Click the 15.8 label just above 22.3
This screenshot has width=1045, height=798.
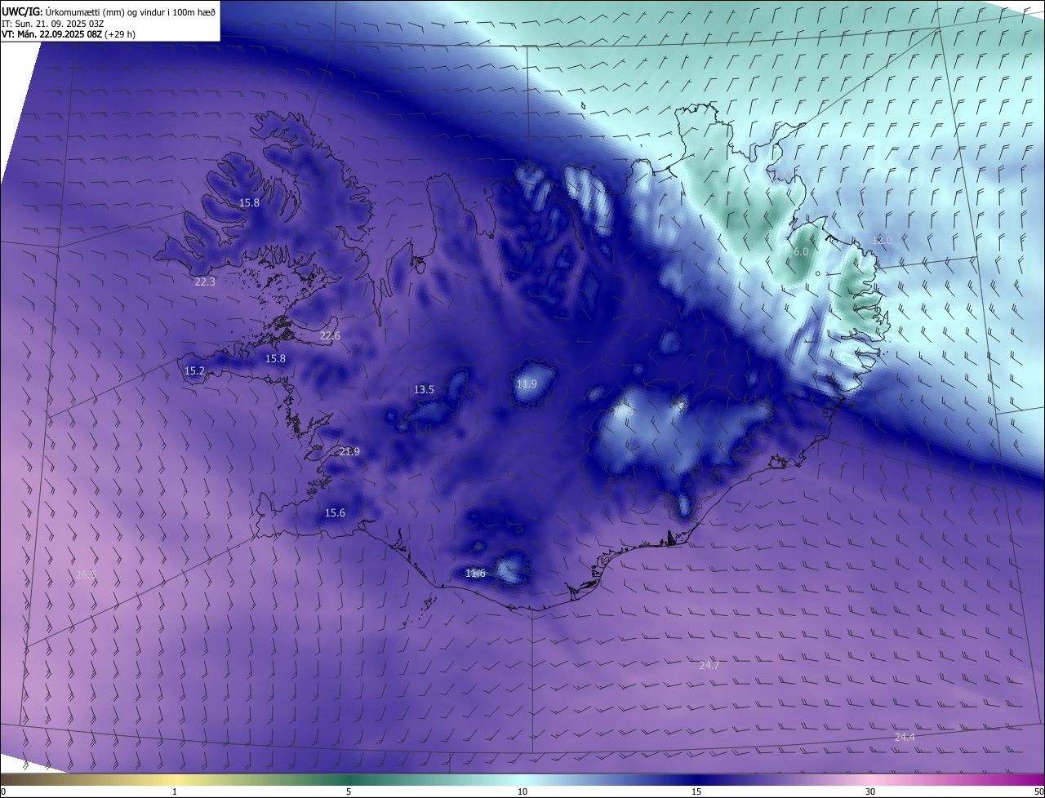click(x=249, y=202)
